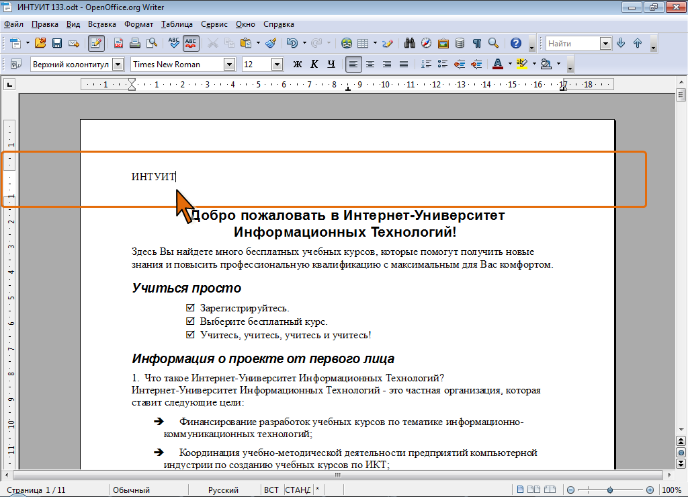The height and width of the screenshot is (497, 688).
Task: Select the Format Paintbrush tool
Action: (x=271, y=43)
